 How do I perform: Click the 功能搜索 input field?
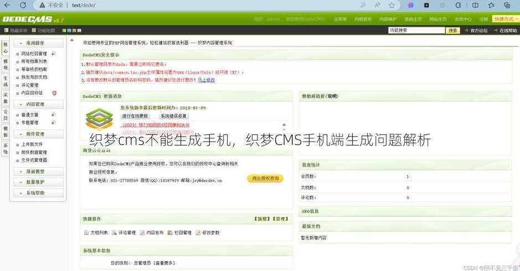(416, 30)
